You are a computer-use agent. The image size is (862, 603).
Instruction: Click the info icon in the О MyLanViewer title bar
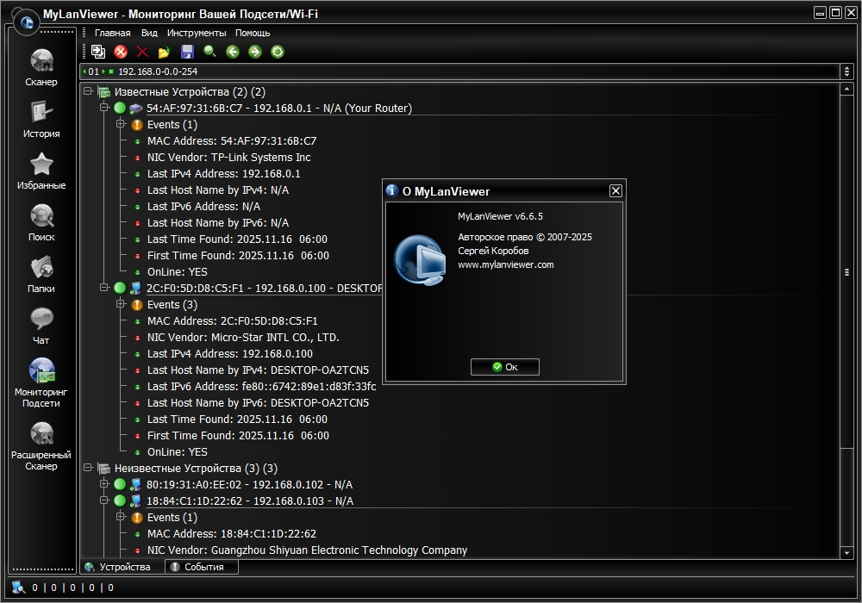point(392,190)
